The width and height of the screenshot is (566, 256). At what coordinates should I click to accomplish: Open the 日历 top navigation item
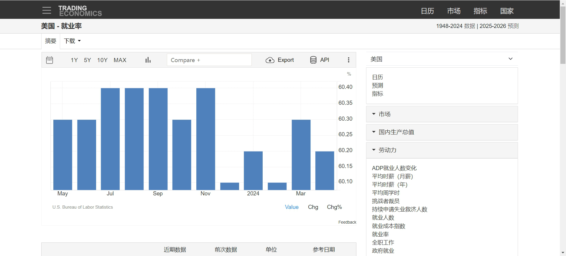coord(427,11)
